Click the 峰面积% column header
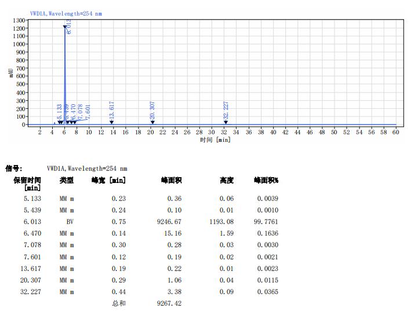 point(266,180)
